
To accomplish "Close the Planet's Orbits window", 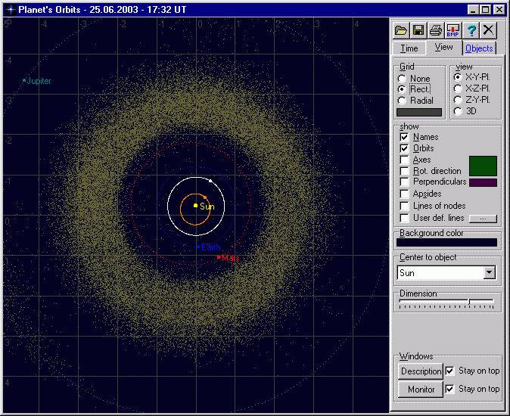I will pyautogui.click(x=499, y=10).
